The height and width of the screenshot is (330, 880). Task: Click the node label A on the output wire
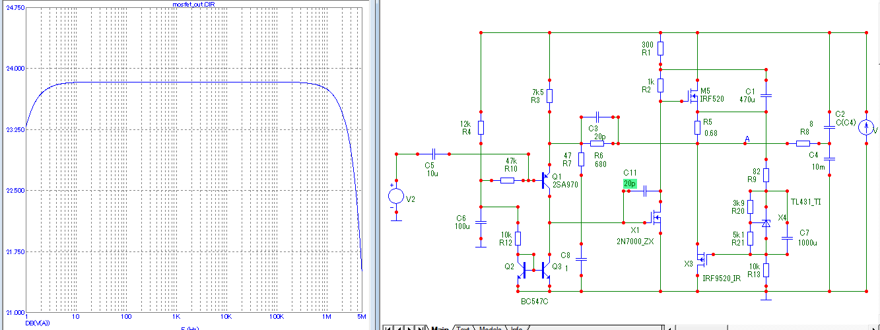(747, 139)
